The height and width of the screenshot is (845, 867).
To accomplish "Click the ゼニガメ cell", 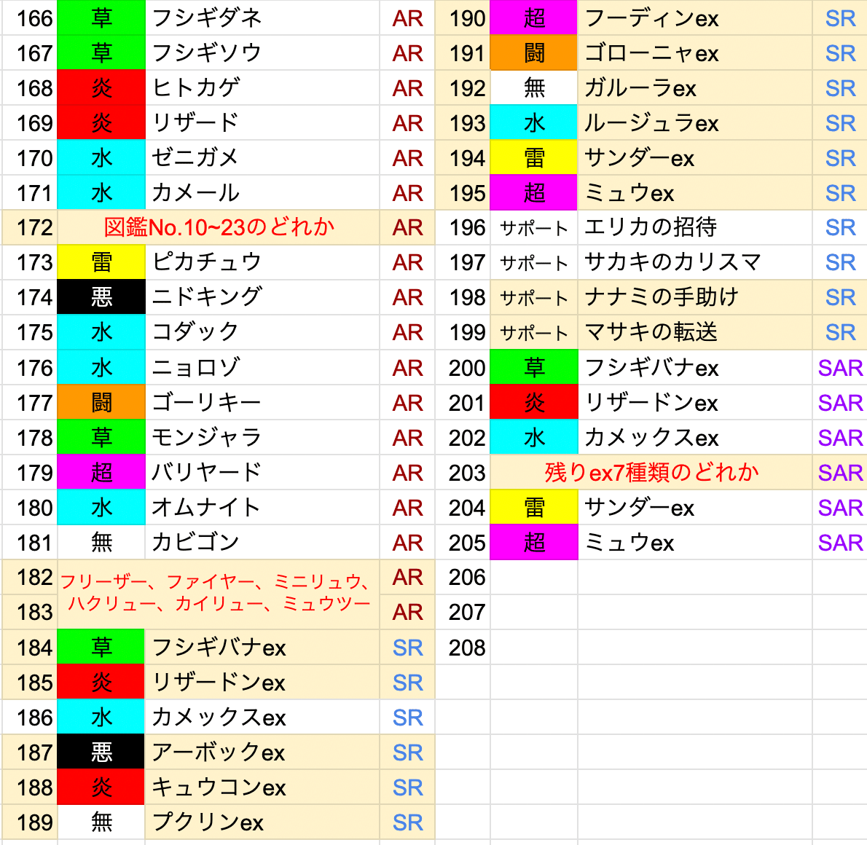I will pyautogui.click(x=262, y=158).
